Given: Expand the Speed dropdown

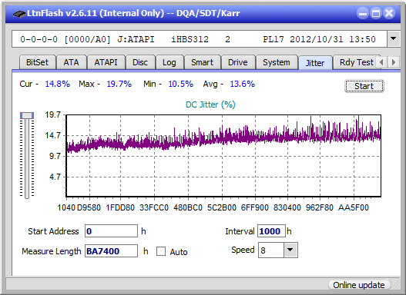Looking at the screenshot, I should click(290, 250).
